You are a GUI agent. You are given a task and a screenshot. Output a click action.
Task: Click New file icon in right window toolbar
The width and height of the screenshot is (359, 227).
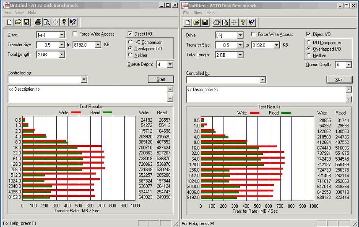coord(188,22)
